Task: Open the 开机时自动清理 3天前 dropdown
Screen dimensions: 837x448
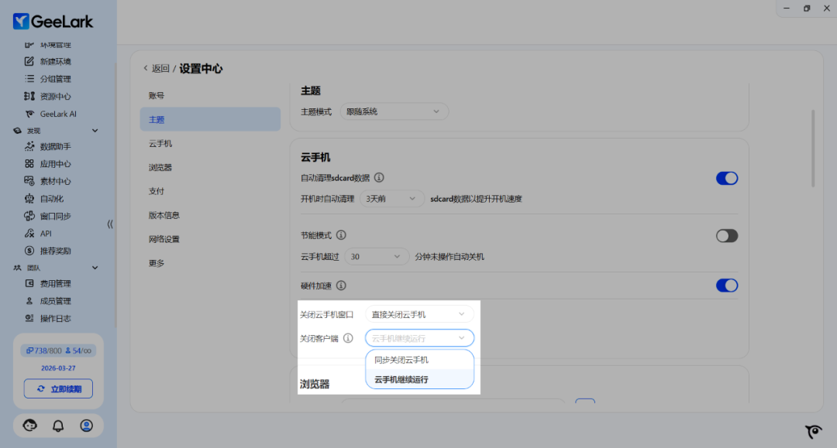Action: (392, 199)
